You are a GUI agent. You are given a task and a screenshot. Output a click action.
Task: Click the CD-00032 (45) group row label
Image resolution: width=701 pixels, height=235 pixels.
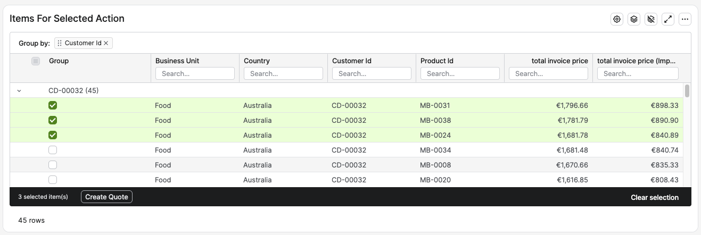click(73, 90)
